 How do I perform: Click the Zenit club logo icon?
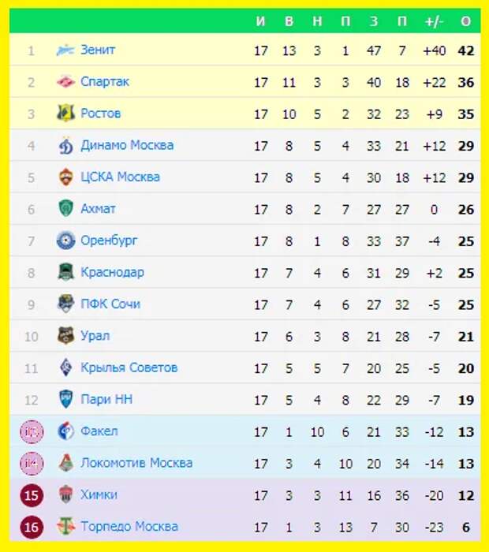[65, 50]
